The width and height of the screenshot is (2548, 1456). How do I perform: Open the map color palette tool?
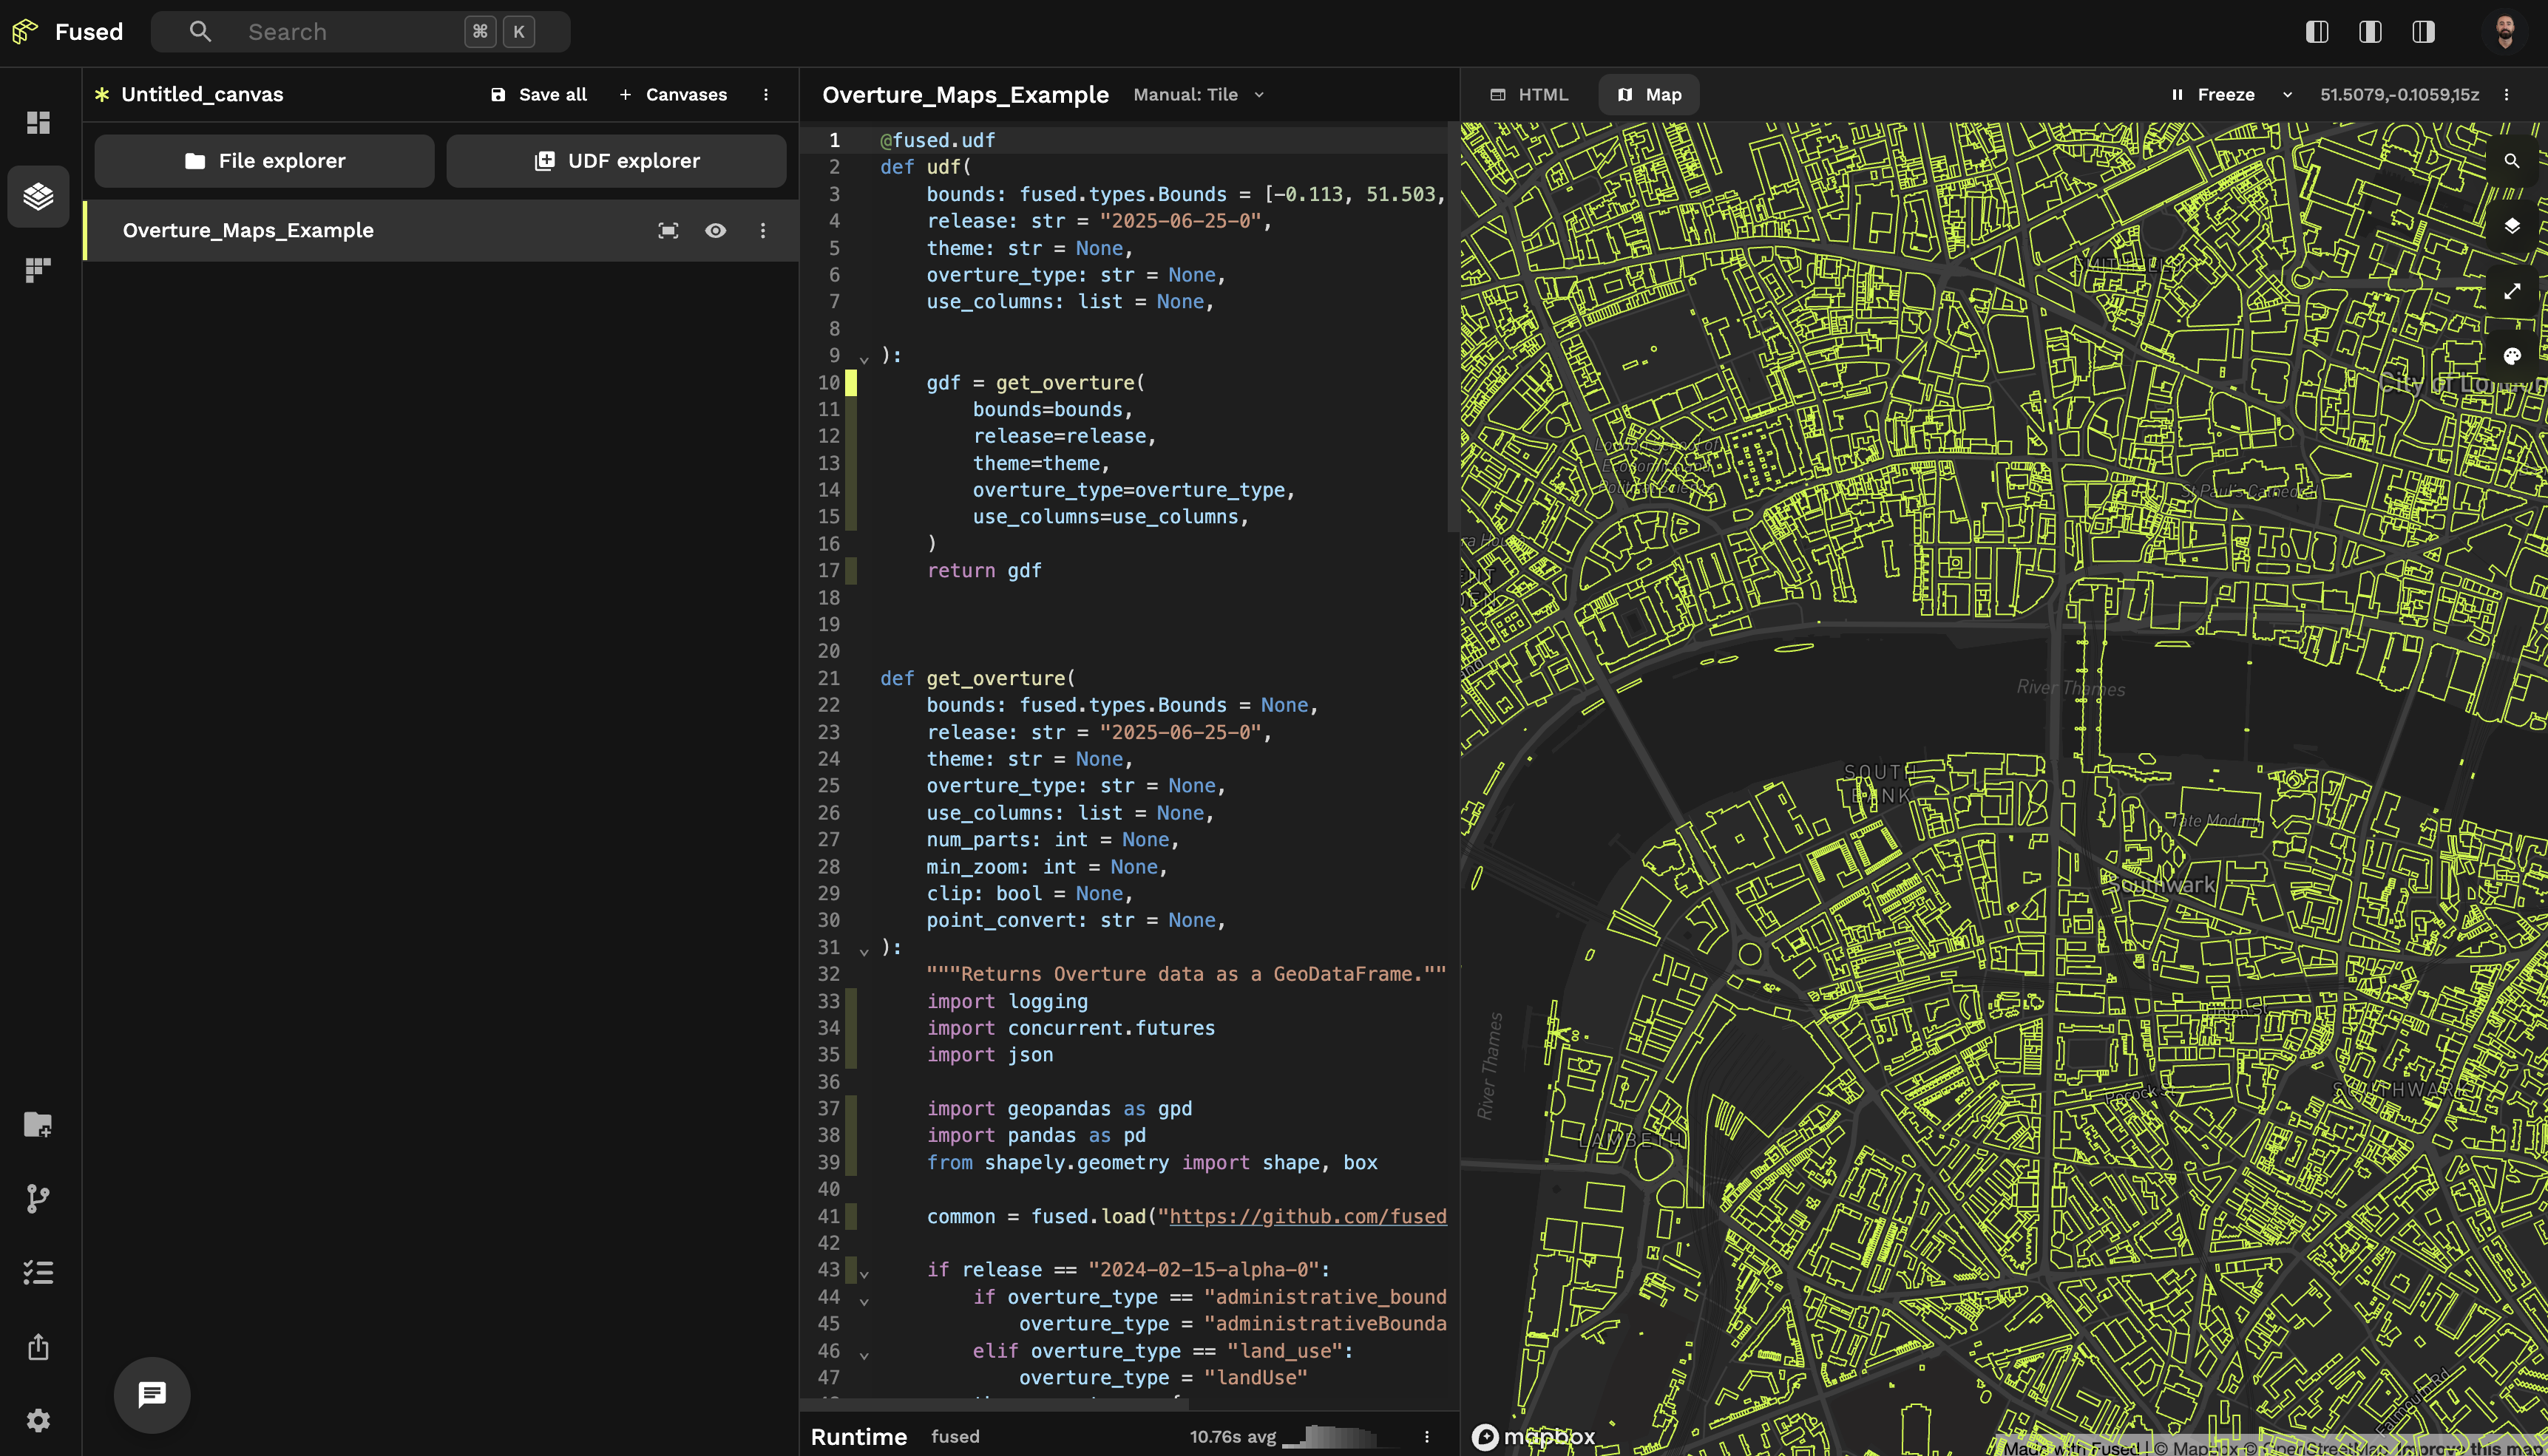coord(2512,355)
